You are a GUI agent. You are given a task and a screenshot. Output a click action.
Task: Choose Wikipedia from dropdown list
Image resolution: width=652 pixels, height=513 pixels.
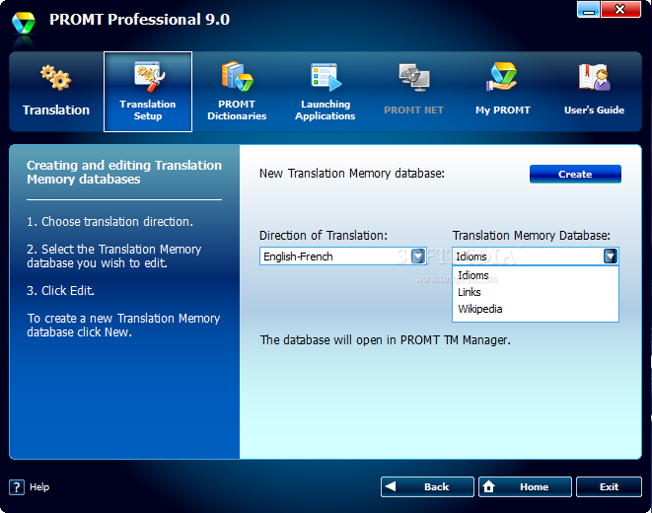[536, 309]
